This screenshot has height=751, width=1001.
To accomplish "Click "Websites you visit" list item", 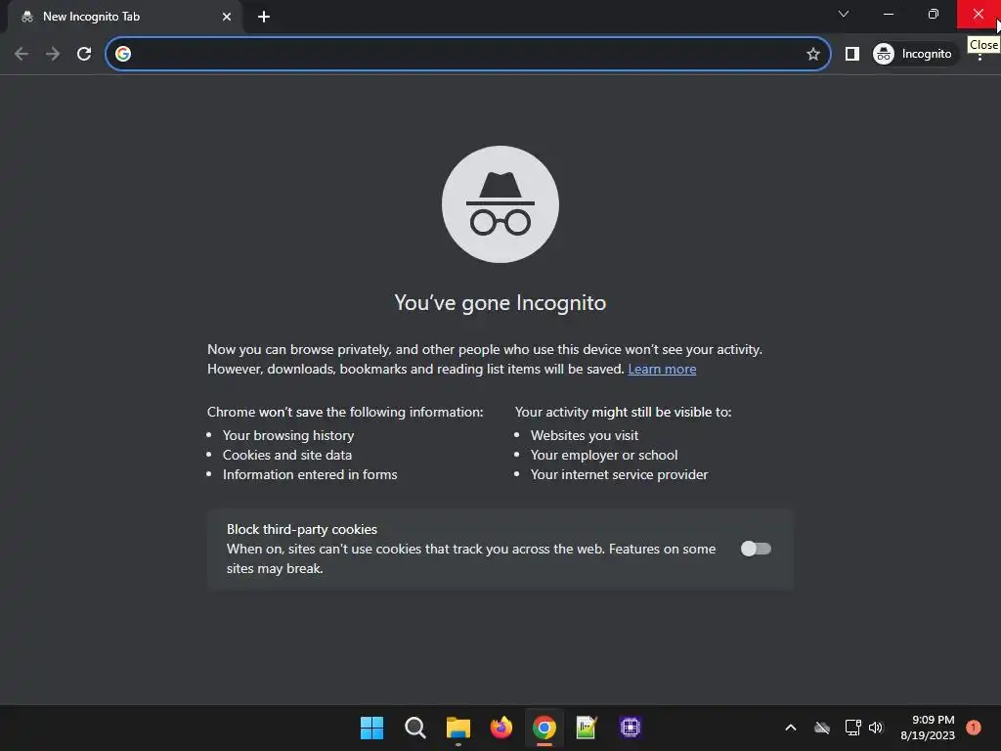I will coord(585,435).
